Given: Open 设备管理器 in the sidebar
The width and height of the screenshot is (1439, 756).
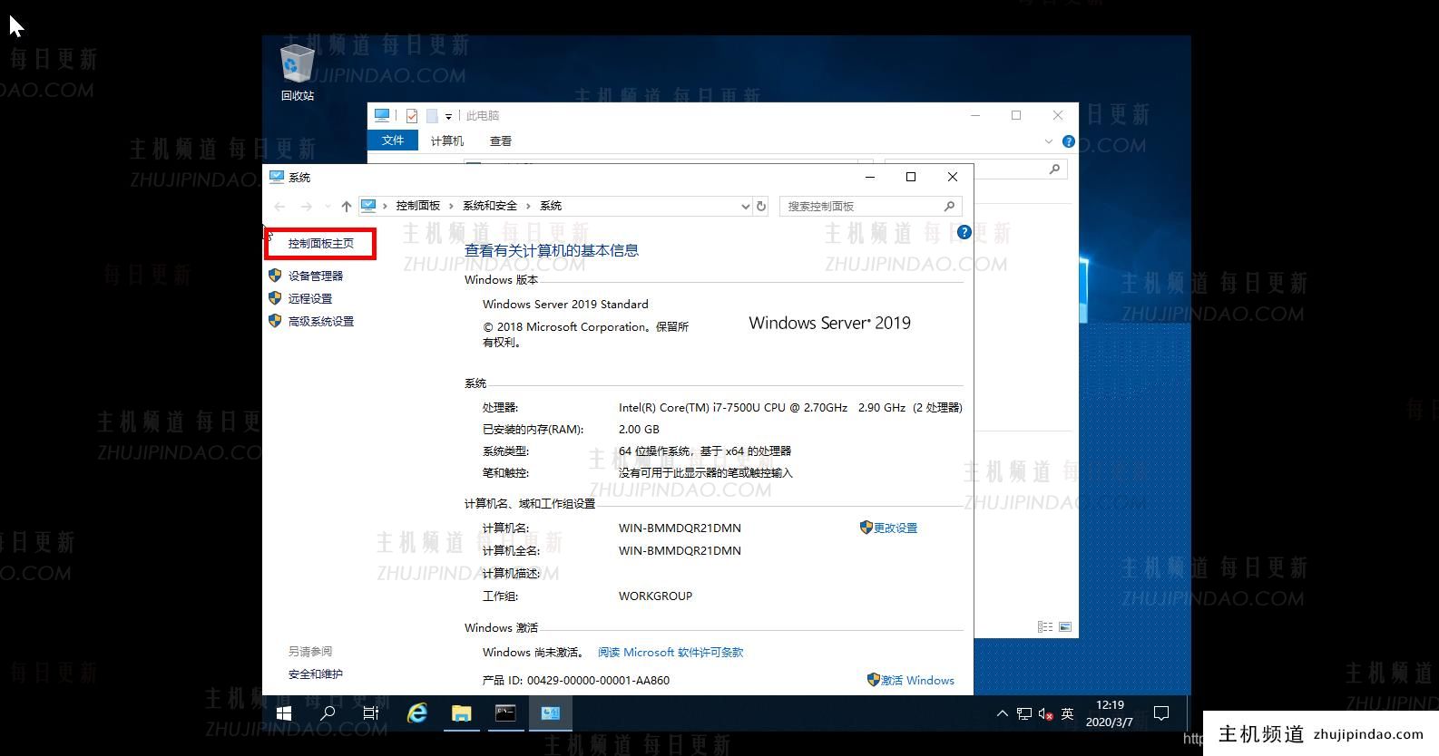Looking at the screenshot, I should click(x=316, y=276).
